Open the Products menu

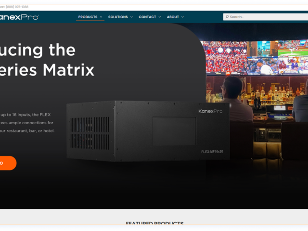(88, 17)
